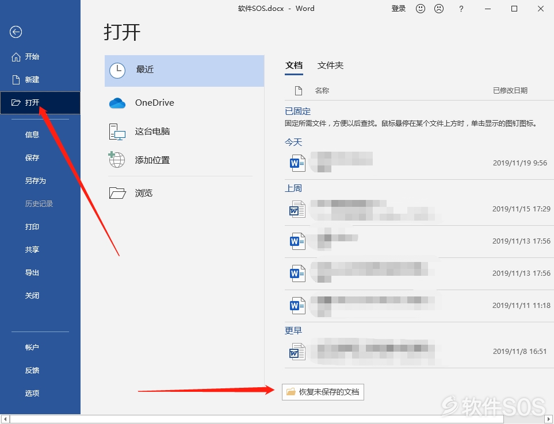Sort by the 已修改日期 column header
The width and height of the screenshot is (554, 424).
click(510, 91)
